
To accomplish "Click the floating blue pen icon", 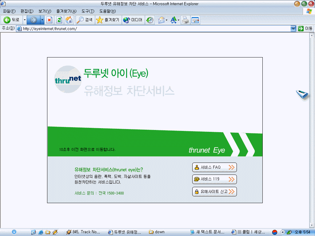I will pyautogui.click(x=302, y=94).
